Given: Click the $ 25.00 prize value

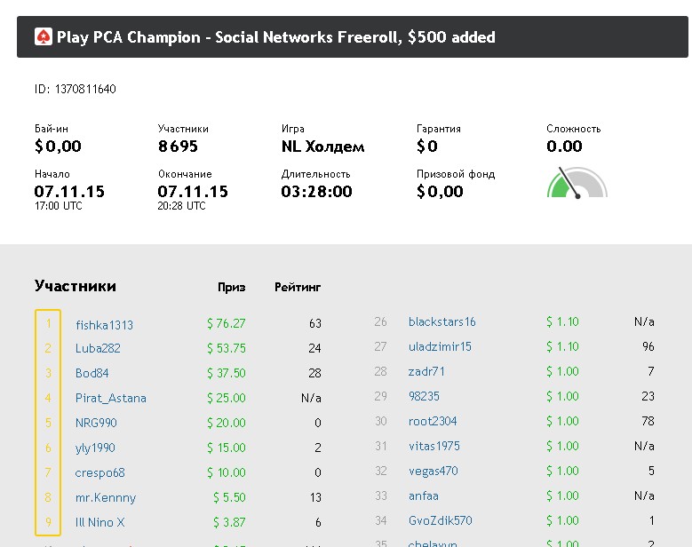Looking at the screenshot, I should [226, 399].
